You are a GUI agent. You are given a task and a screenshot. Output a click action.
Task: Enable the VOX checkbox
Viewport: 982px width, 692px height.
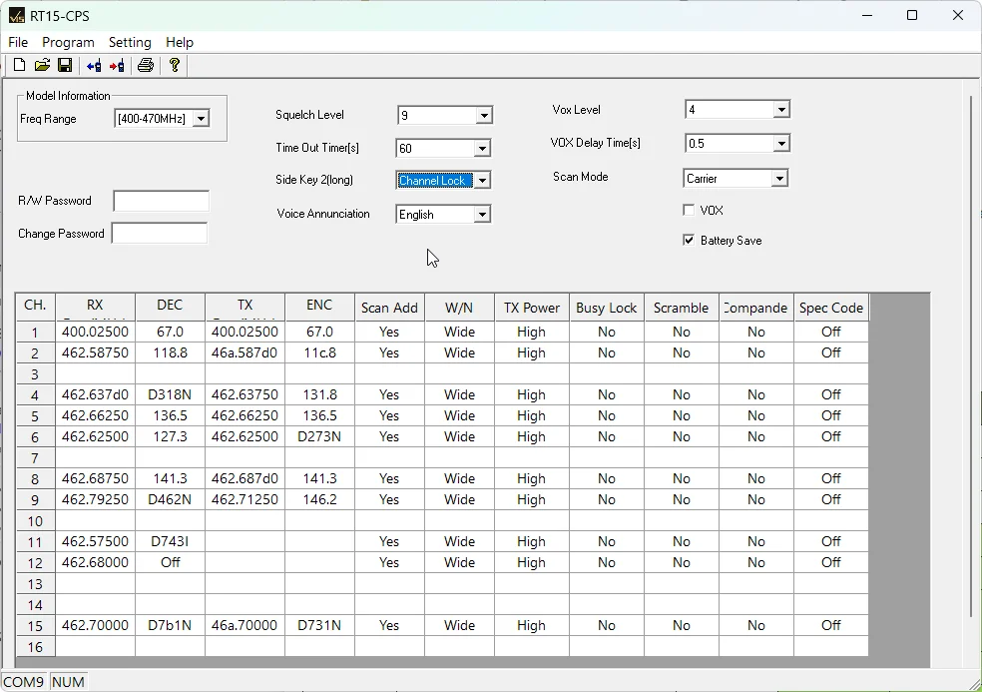coord(689,211)
